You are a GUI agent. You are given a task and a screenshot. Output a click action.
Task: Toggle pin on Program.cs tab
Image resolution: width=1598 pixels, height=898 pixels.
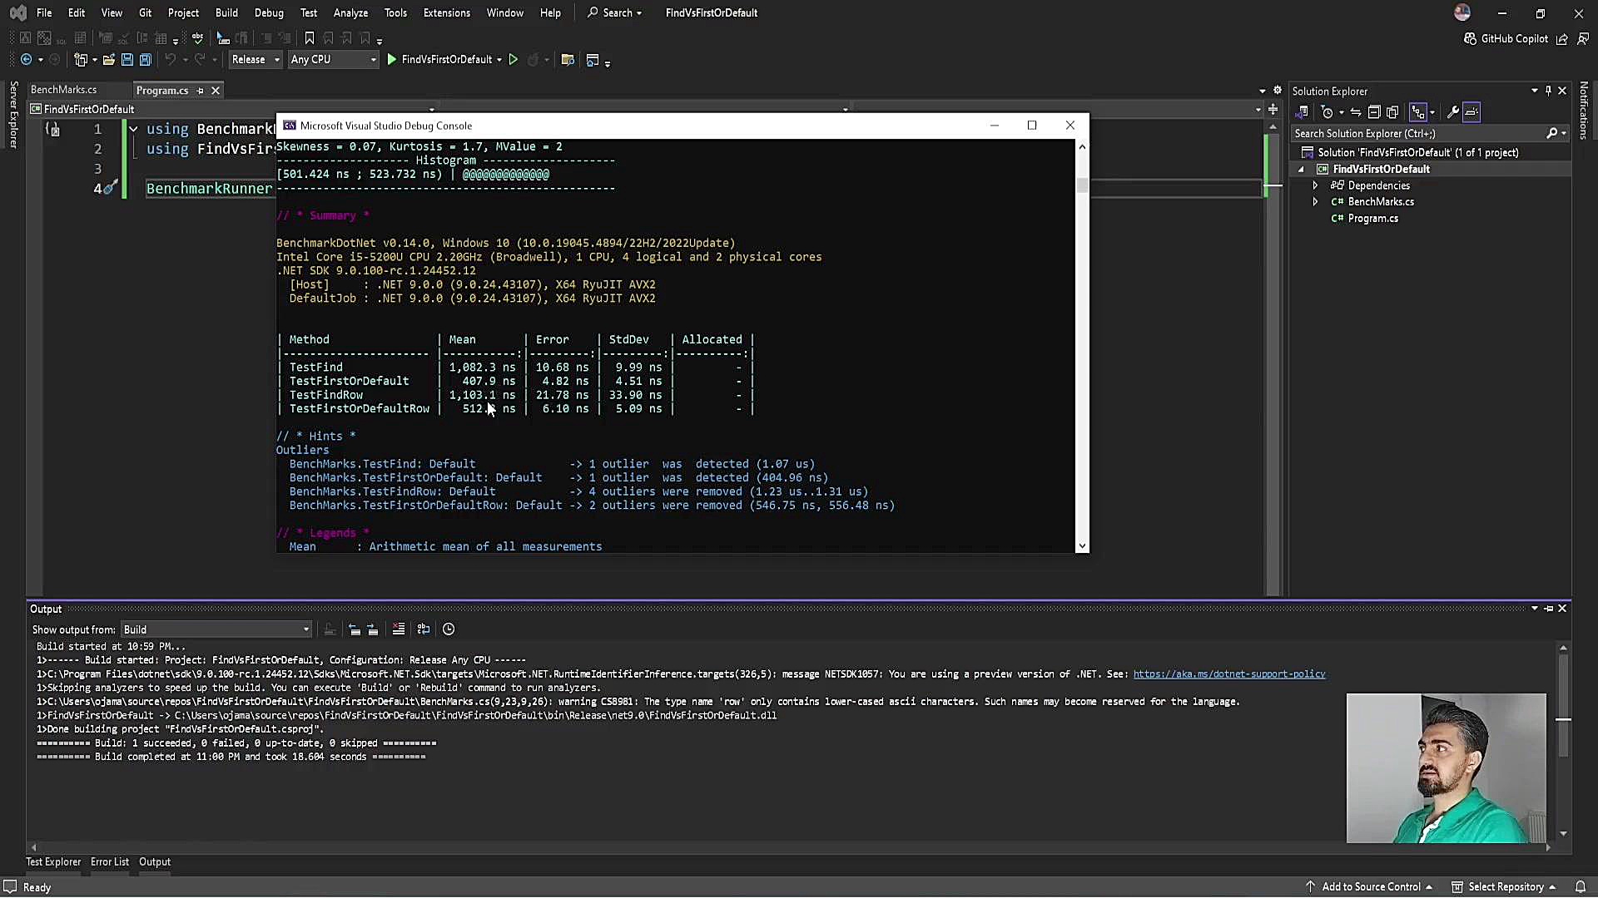(x=201, y=91)
